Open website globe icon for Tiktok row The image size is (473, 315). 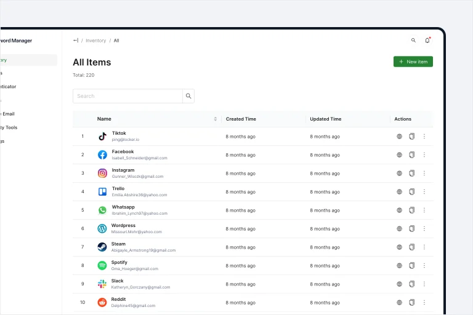point(399,136)
